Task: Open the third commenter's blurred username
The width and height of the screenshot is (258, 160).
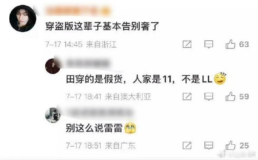Action: point(99,113)
